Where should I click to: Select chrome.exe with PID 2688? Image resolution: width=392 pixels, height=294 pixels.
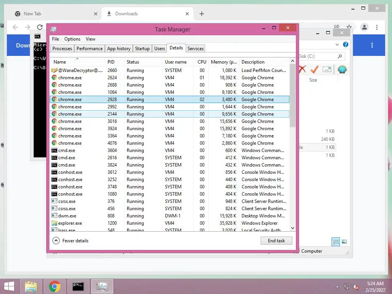pos(170,85)
